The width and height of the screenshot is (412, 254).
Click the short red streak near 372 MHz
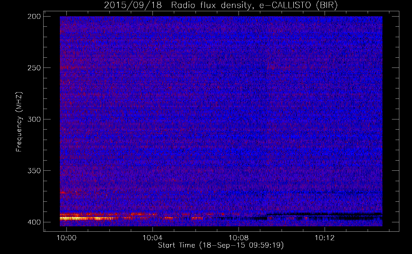63,193
